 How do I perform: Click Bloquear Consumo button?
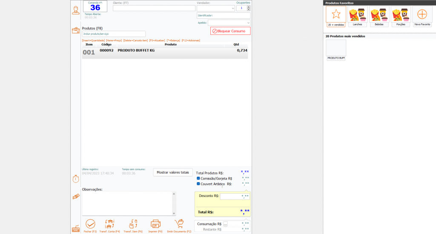(x=230, y=31)
